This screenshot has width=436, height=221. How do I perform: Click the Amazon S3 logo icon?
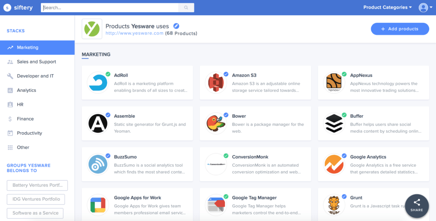click(x=215, y=82)
